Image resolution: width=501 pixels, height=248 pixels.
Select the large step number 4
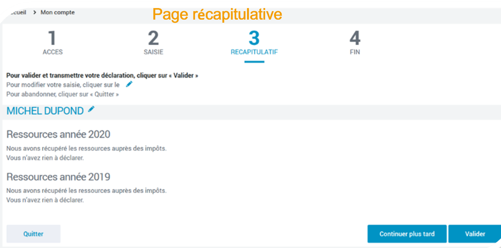[x=355, y=39]
